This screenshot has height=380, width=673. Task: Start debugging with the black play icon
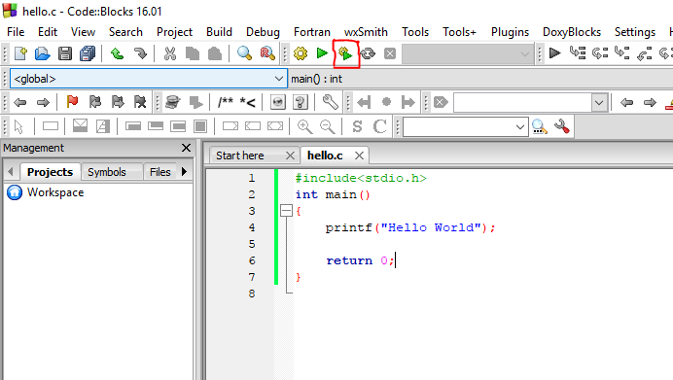[555, 53]
